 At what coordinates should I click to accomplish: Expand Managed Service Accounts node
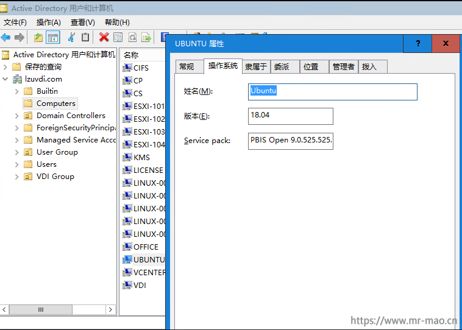(17, 140)
